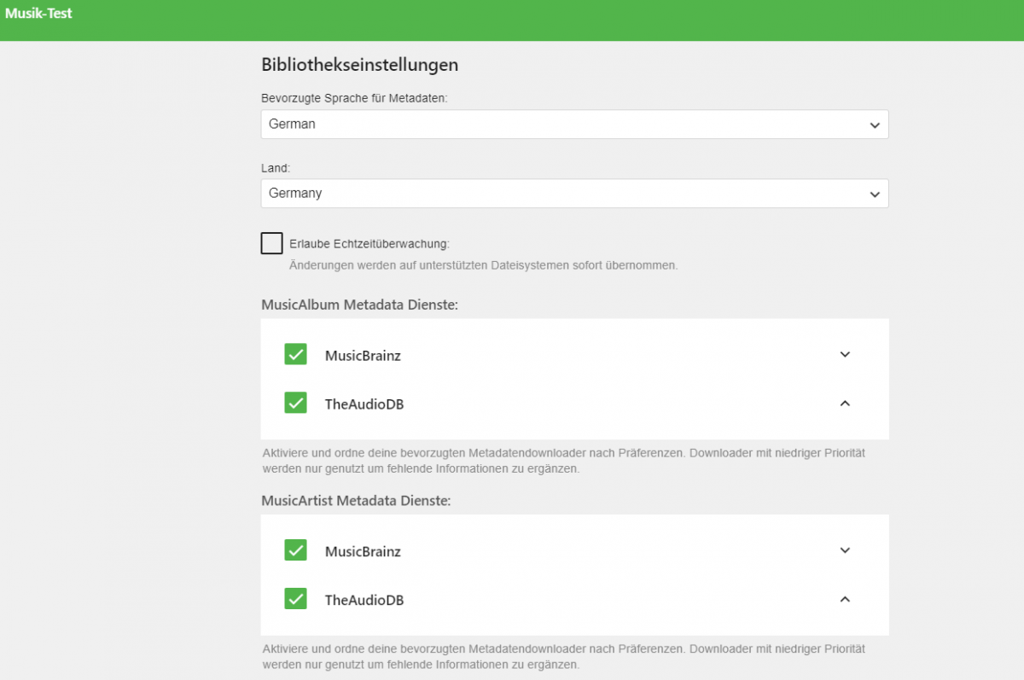Screen dimensions: 1024x680
Task: Click the Bibliothekseinstellungen heading
Action: point(359,65)
